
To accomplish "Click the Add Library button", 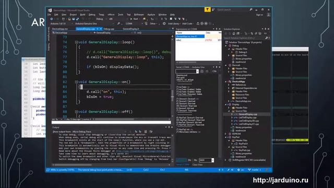I will 173,23.
